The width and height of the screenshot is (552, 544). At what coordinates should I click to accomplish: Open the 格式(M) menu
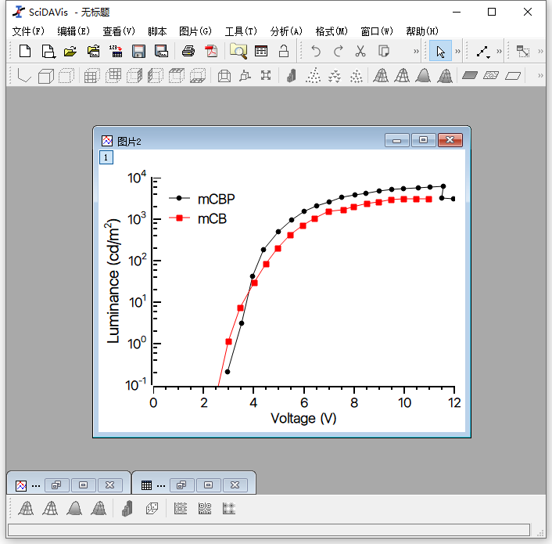(x=331, y=31)
